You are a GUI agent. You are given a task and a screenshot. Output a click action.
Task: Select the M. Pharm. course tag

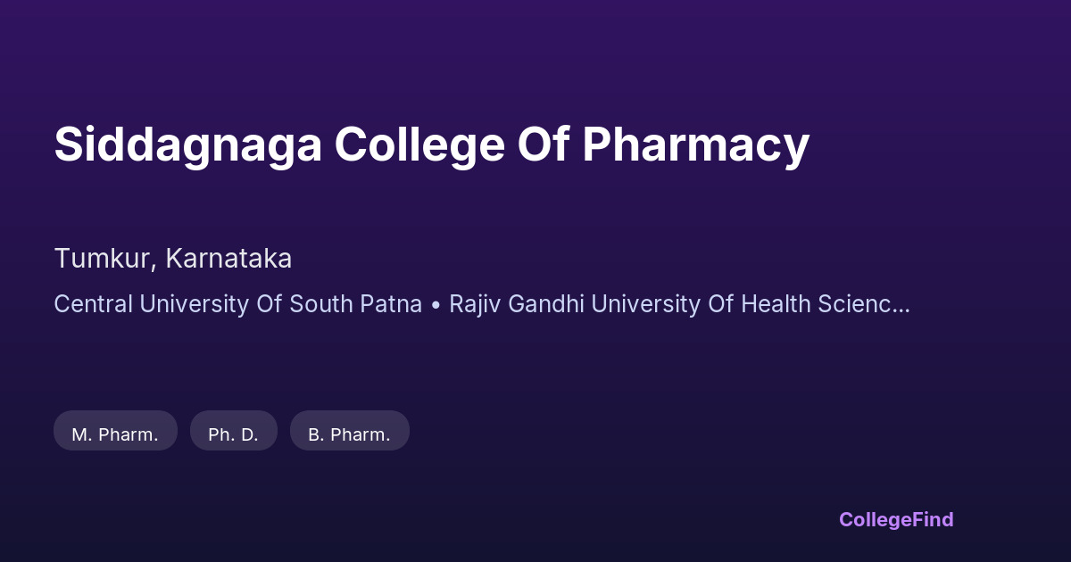115,434
